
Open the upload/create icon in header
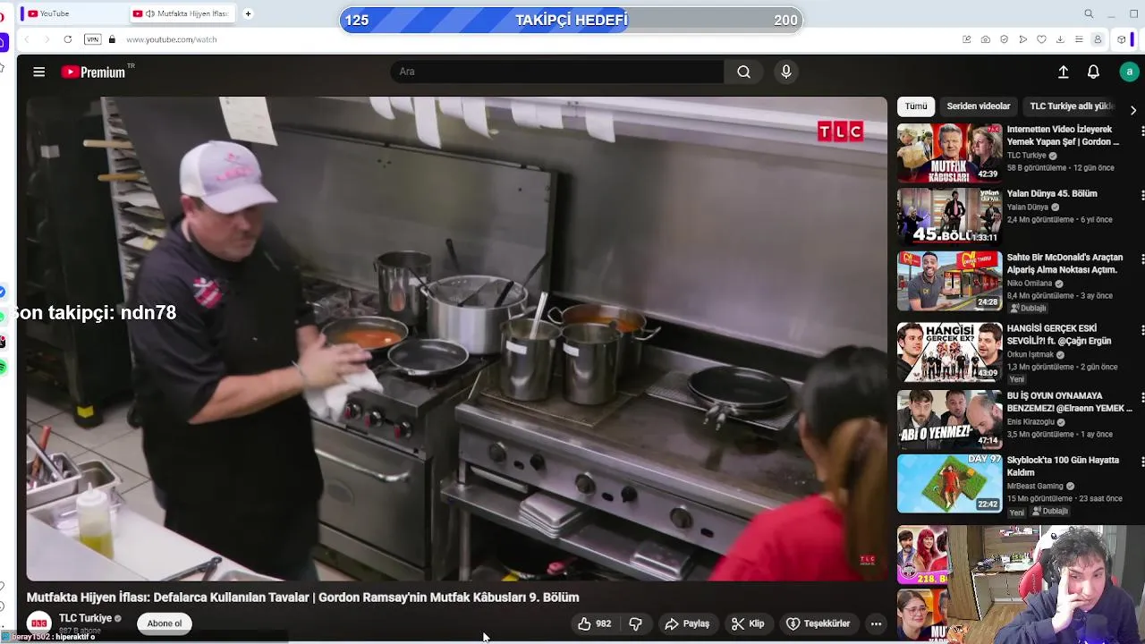coord(1064,72)
